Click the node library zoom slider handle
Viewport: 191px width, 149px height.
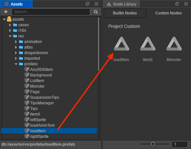coord(153,144)
